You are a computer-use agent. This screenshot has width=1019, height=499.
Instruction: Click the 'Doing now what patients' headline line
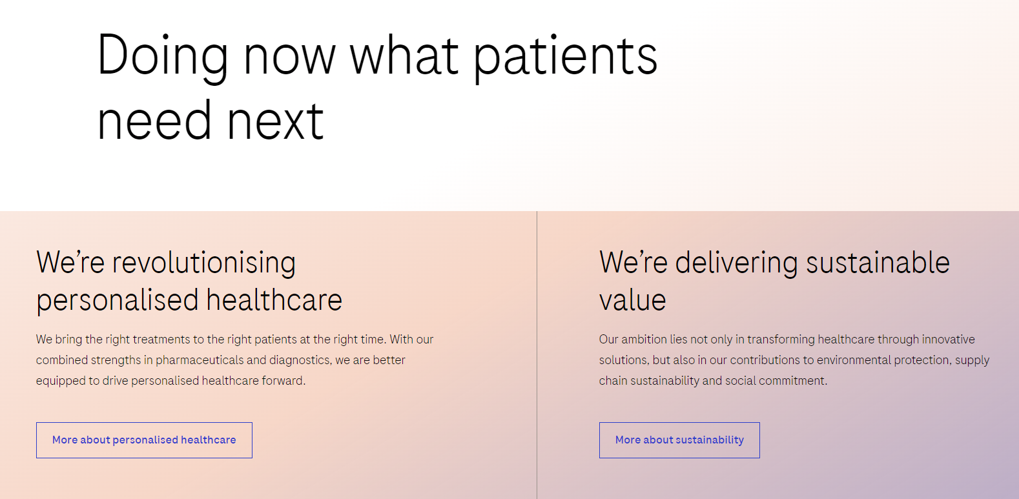(x=377, y=57)
